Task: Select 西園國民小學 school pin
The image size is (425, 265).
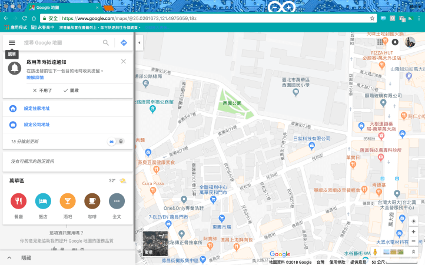Action: coord(295,93)
